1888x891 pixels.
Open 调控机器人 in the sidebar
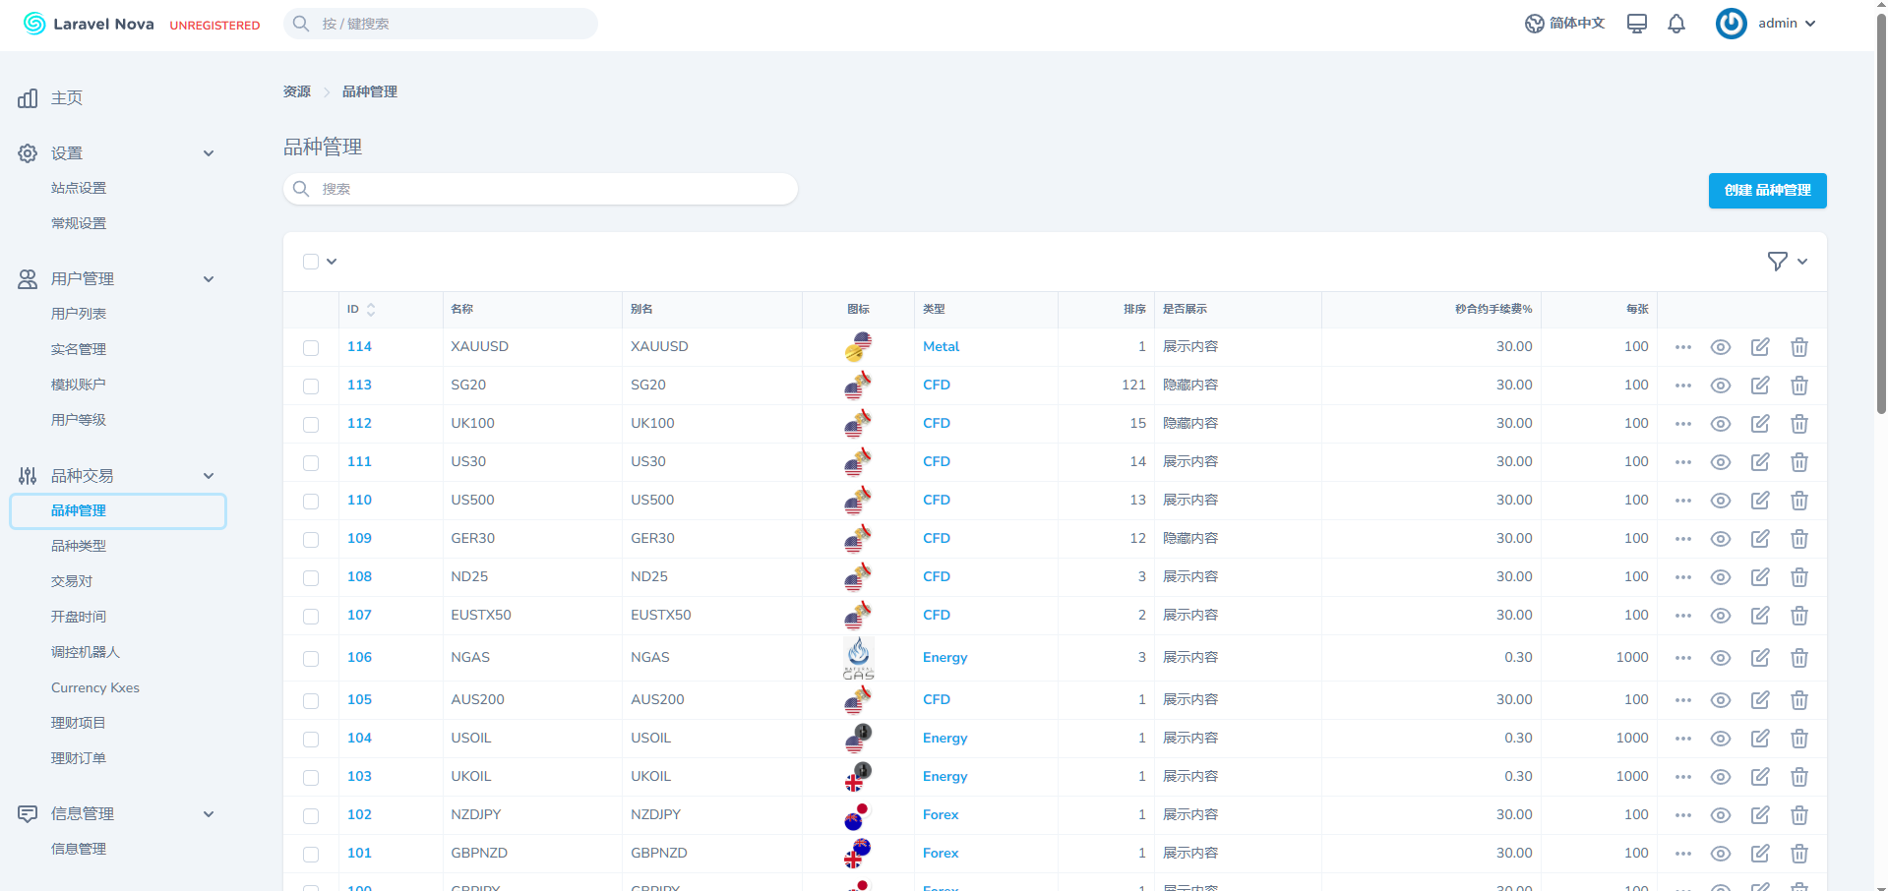click(x=86, y=653)
